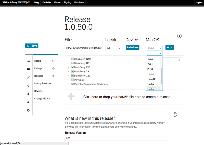This screenshot has height=145, width=204.
Task: Select highlighted 10.2.0 option in list
Action: coord(153,88)
